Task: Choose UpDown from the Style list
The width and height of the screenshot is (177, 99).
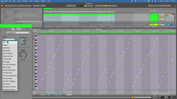Action: (x=10, y=48)
